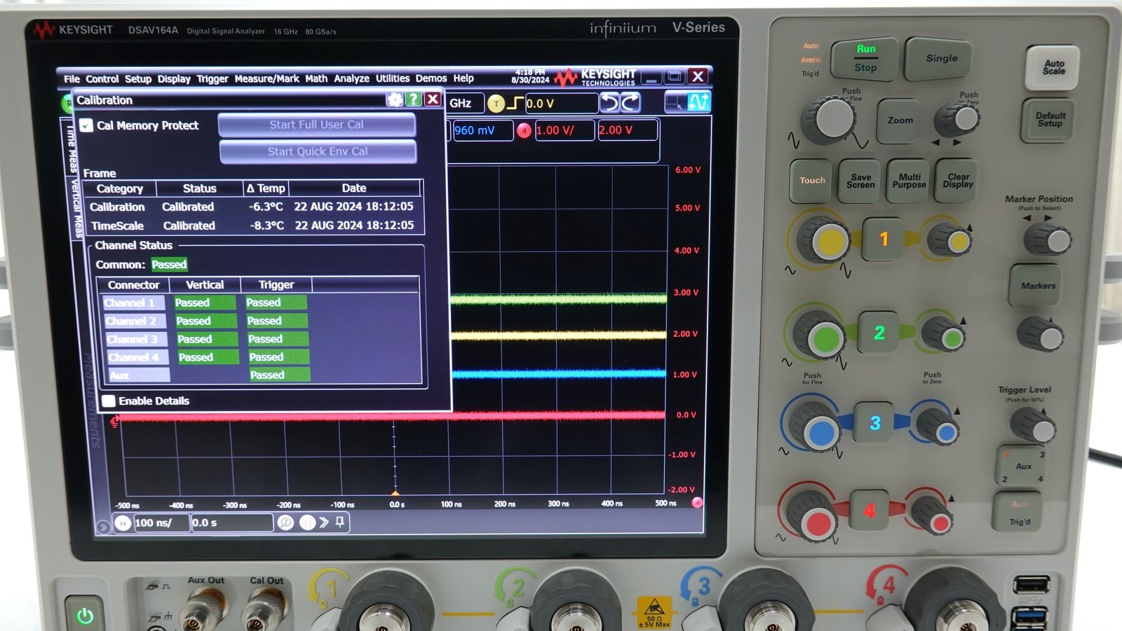Viewport: 1122px width, 631px height.
Task: Click Start Full User Cal button
Action: click(x=317, y=125)
